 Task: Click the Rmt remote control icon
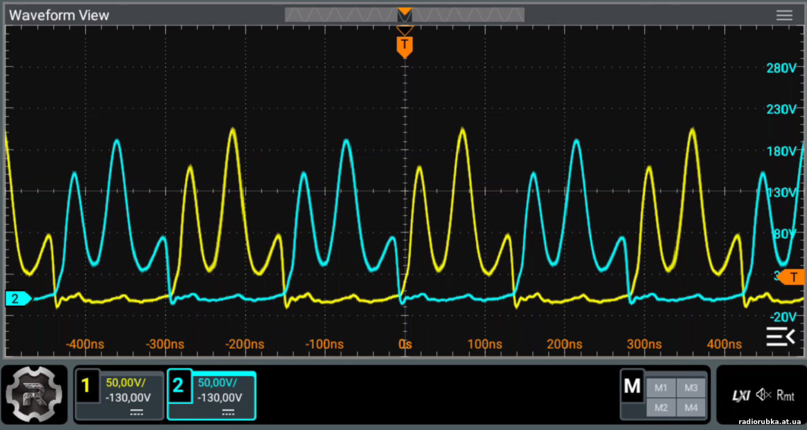point(785,396)
